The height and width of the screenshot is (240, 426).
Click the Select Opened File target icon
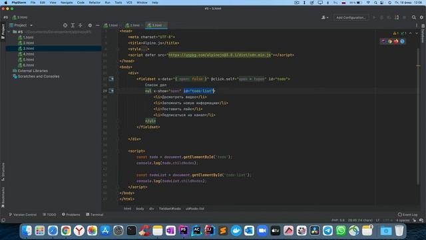pyautogui.click(x=65, y=25)
